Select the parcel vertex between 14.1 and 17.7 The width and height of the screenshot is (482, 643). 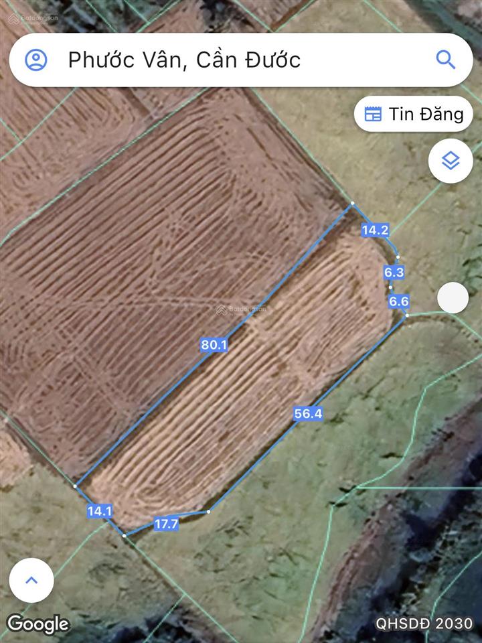[x=125, y=536]
